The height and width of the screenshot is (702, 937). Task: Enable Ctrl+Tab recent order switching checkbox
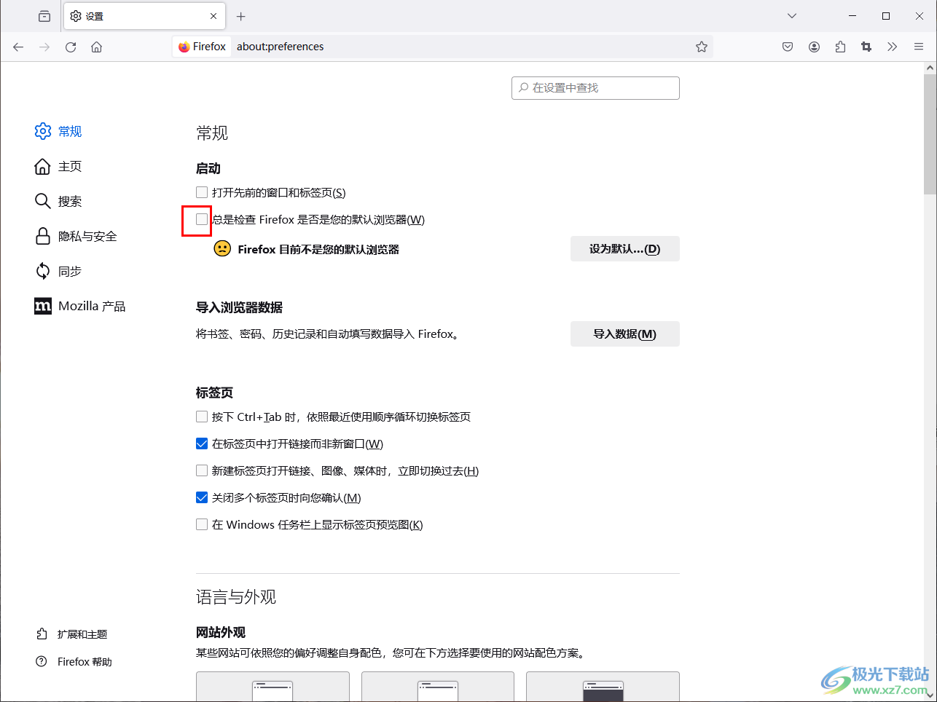click(x=202, y=417)
